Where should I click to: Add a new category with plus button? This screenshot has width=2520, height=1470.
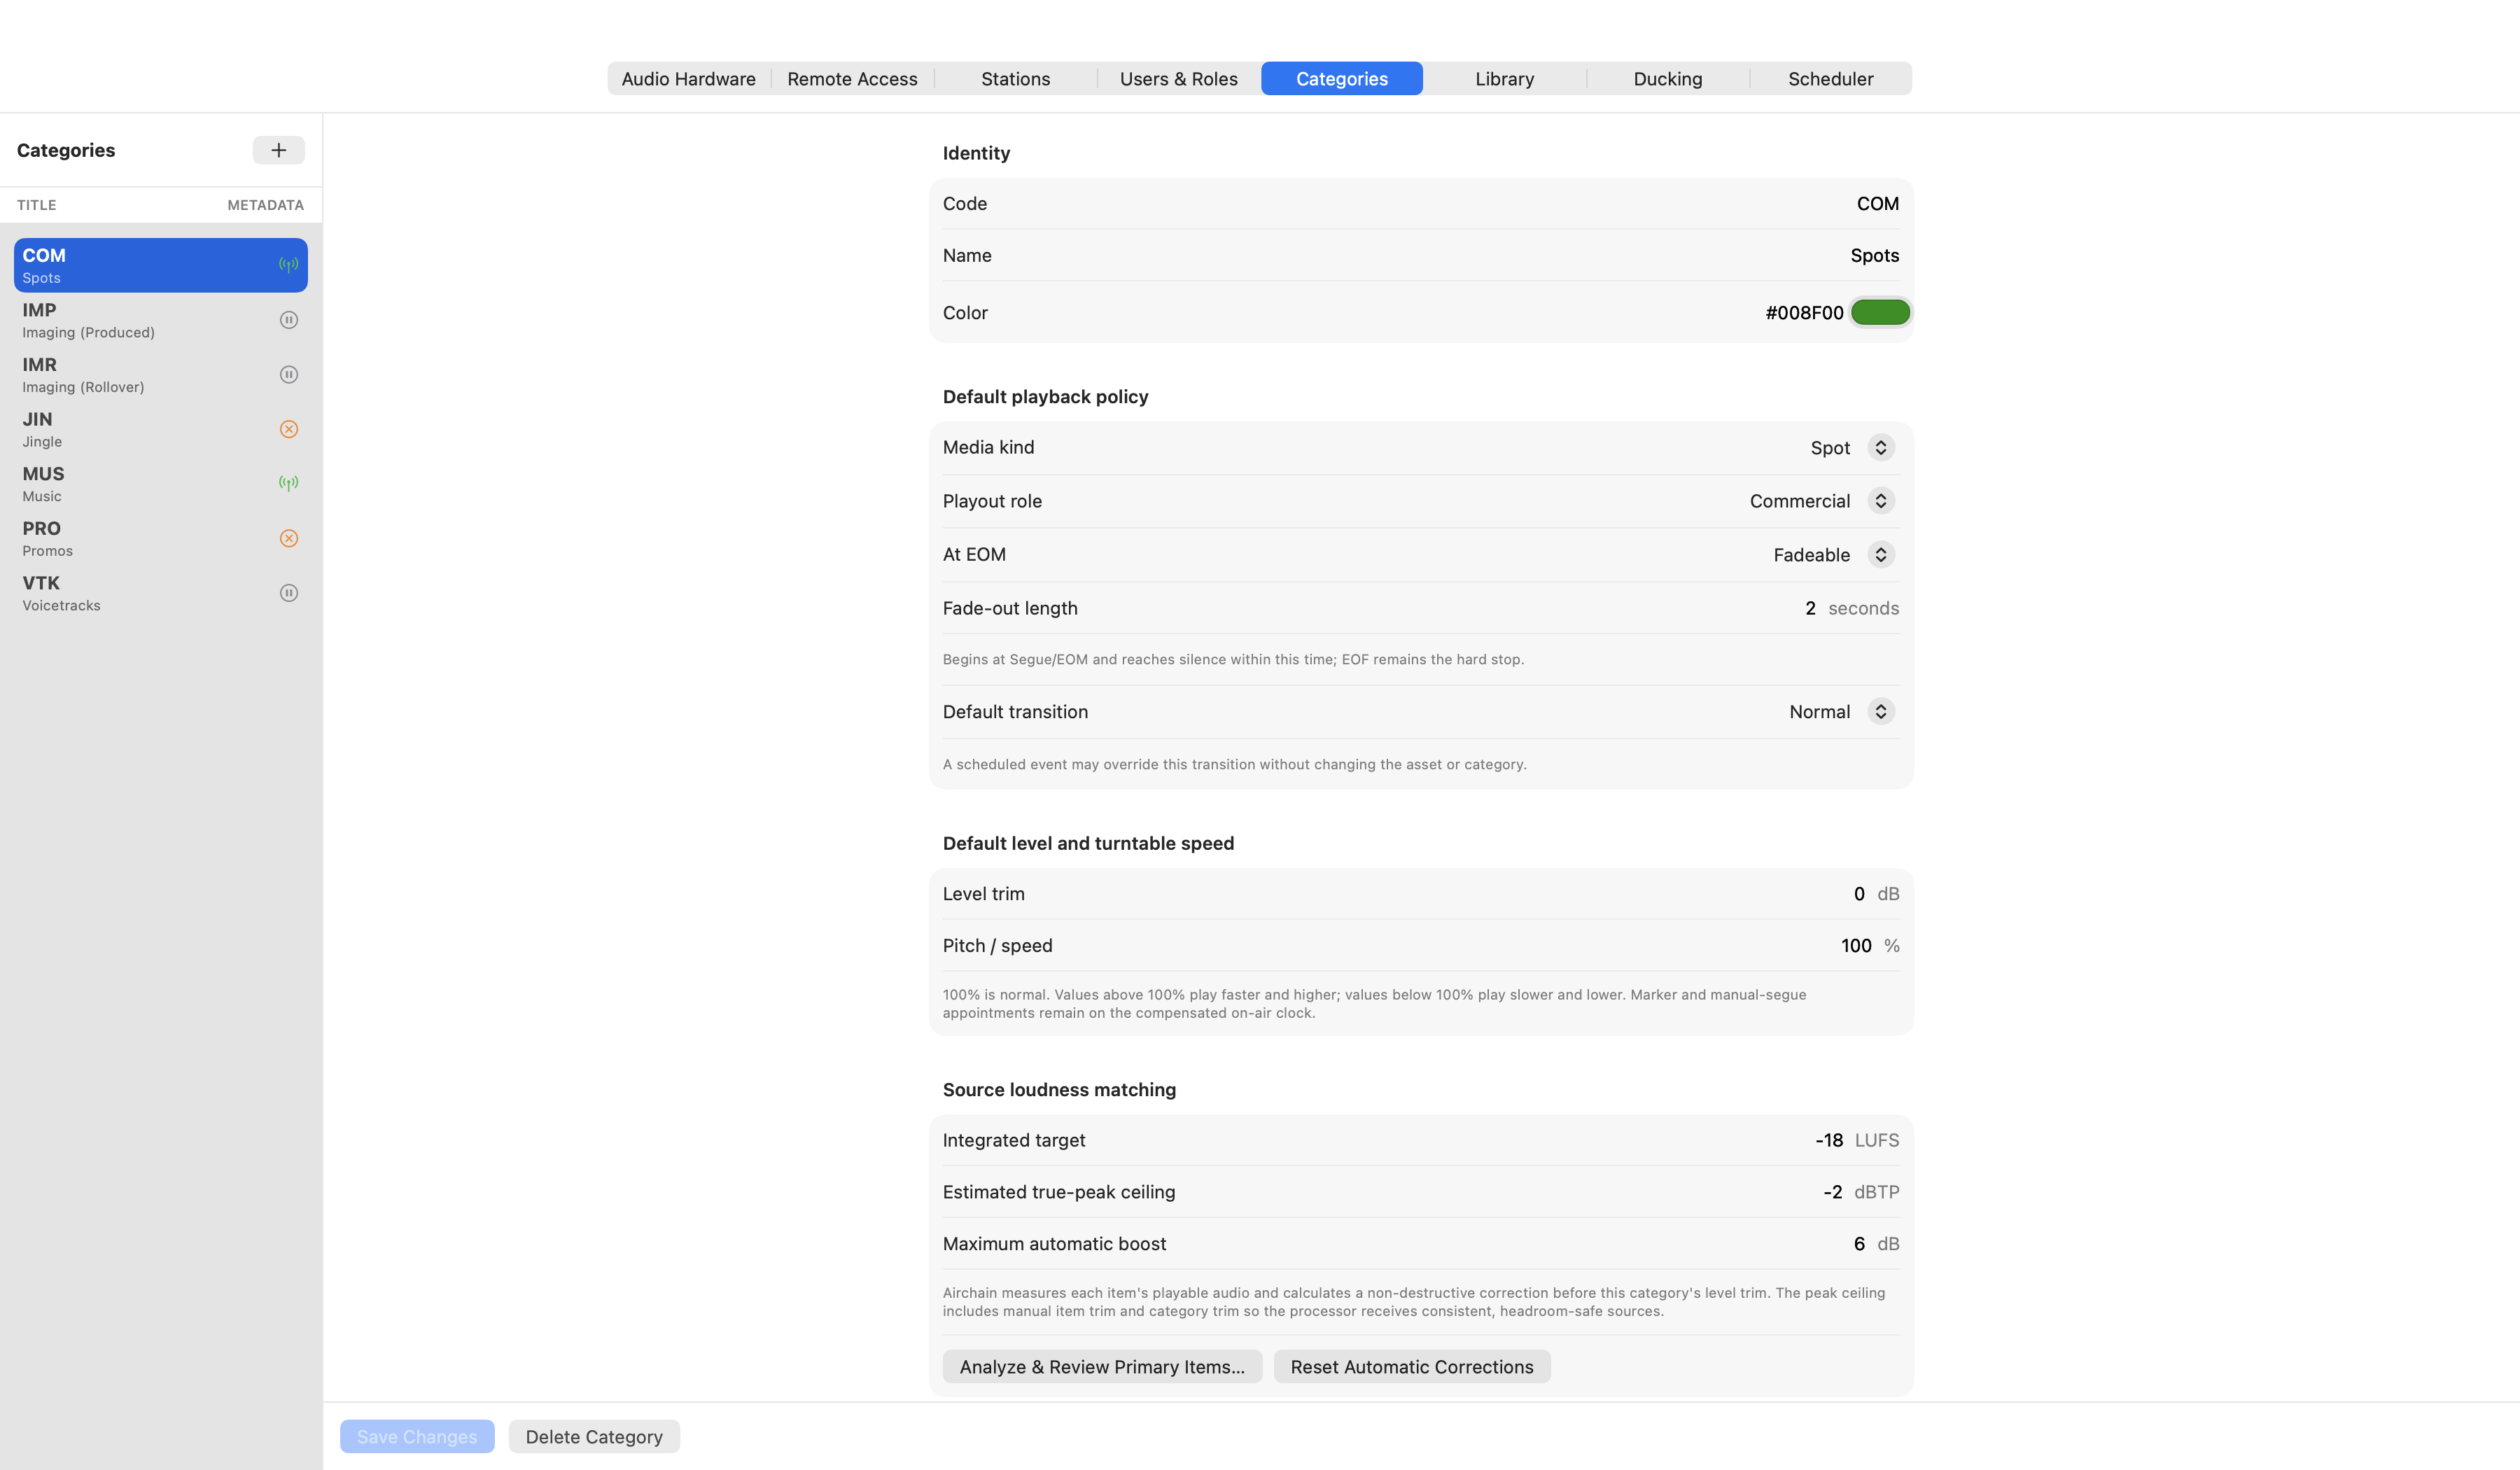(278, 150)
